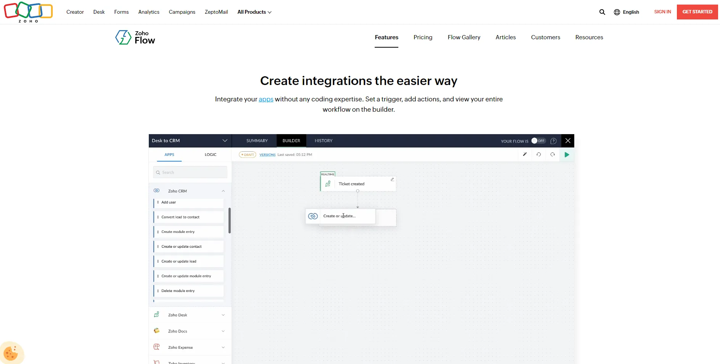Click the search magnifier in apps panel

click(x=158, y=173)
